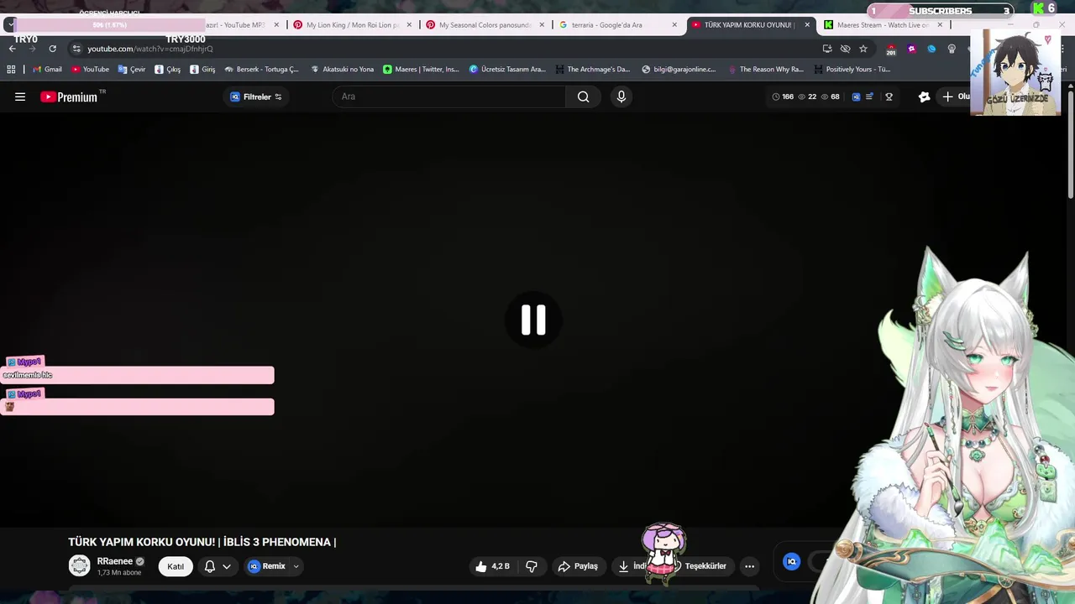Image resolution: width=1075 pixels, height=604 pixels.
Task: Go back in browser history
Action: coord(13,49)
